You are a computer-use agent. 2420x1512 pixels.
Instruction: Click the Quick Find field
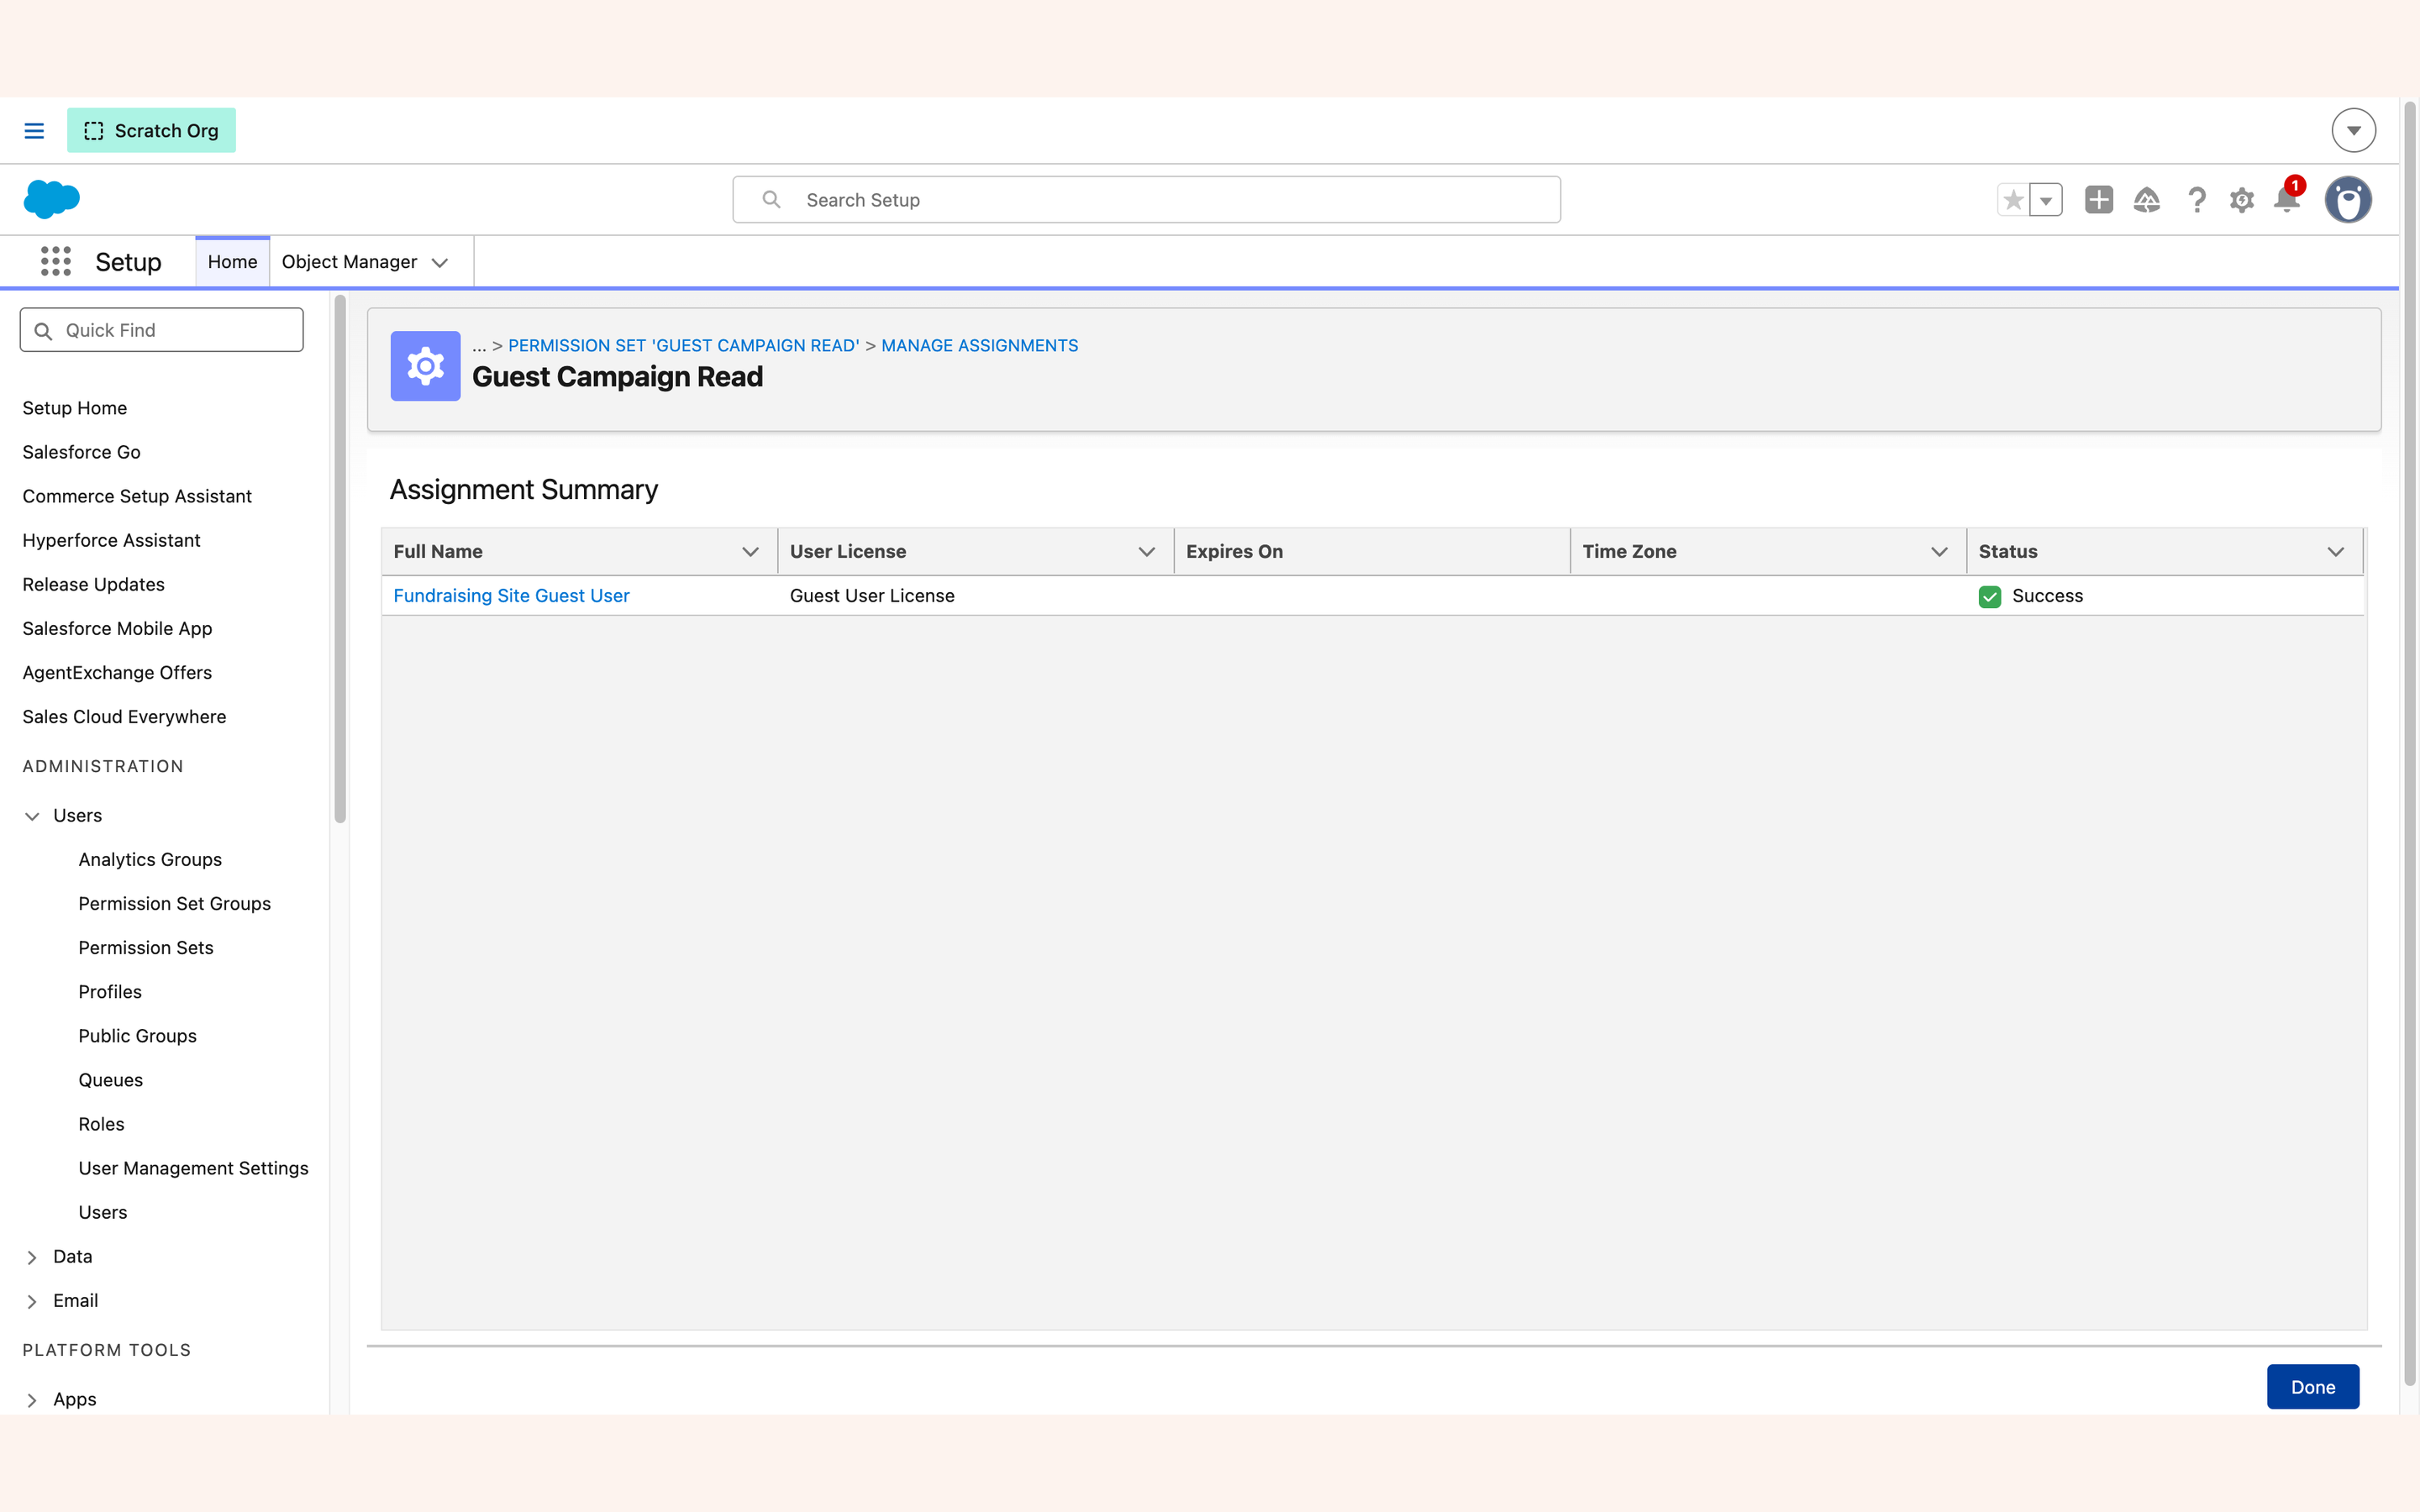click(x=161, y=330)
